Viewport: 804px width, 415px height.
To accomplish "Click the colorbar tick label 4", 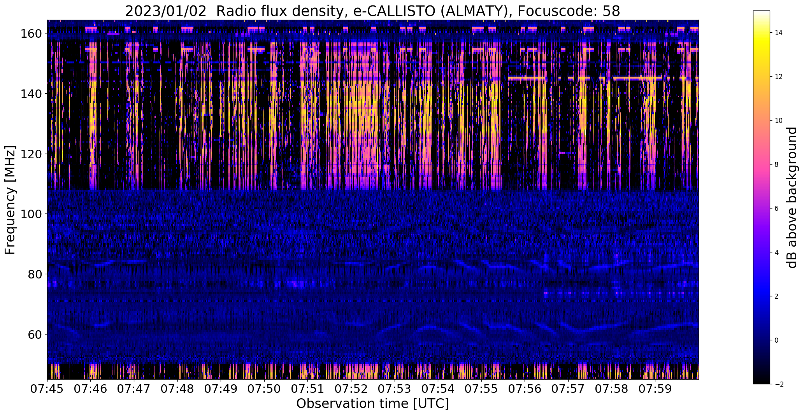I will (776, 252).
